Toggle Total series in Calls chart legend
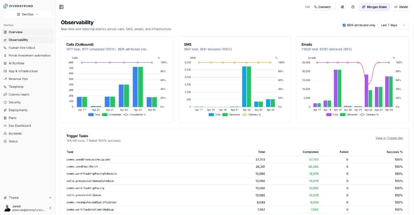Viewport: 414px width, 215px height. [94, 115]
